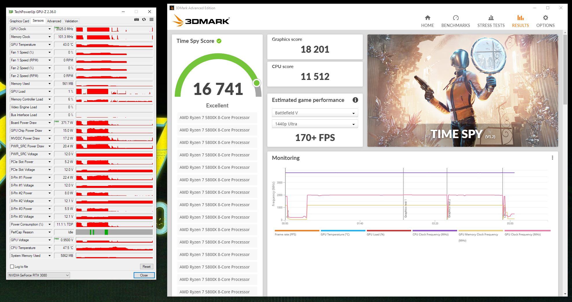Switch to the Advanced tab
The height and width of the screenshot is (302, 572).
54,21
